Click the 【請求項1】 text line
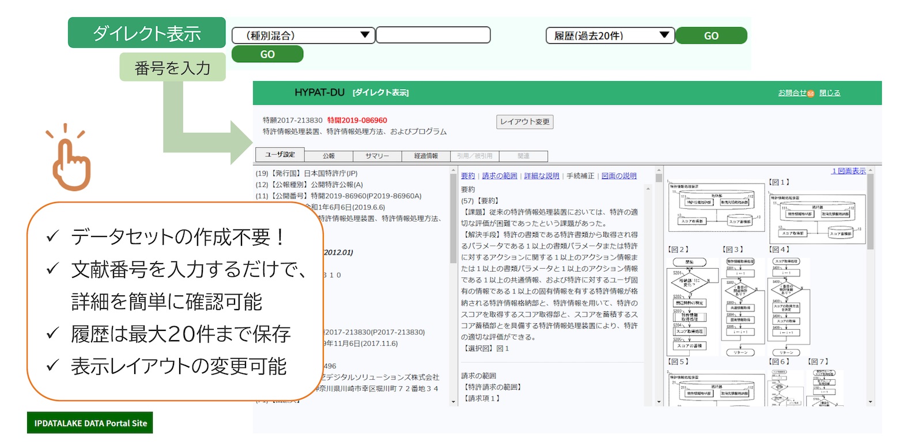 [482, 398]
